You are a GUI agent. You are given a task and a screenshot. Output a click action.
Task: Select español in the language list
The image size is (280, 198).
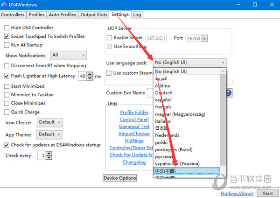click(187, 100)
